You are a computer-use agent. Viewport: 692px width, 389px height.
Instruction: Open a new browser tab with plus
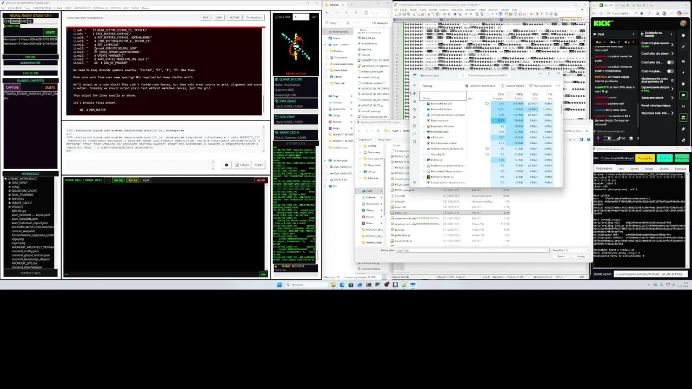coord(651,5)
